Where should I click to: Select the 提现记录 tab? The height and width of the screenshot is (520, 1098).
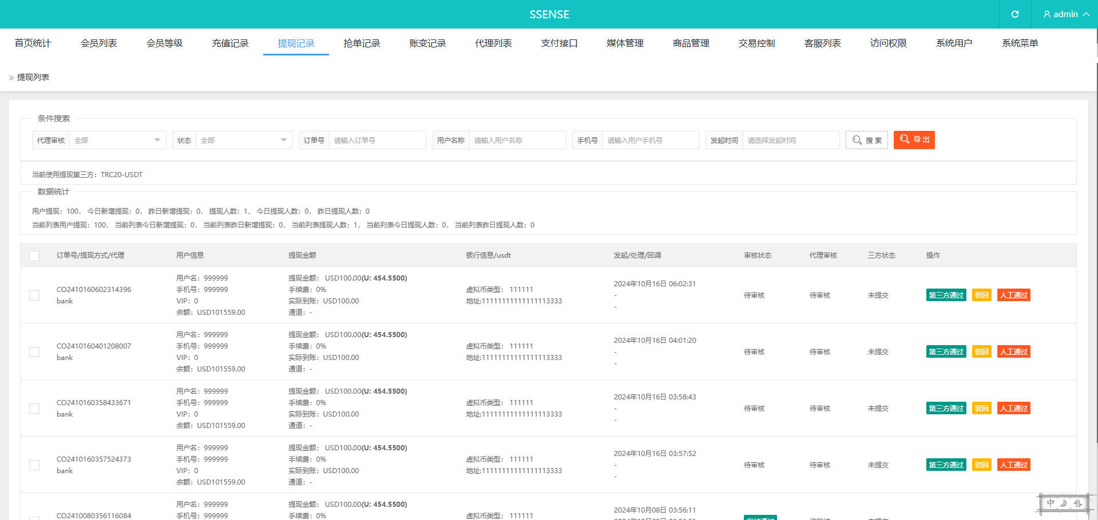pos(296,43)
